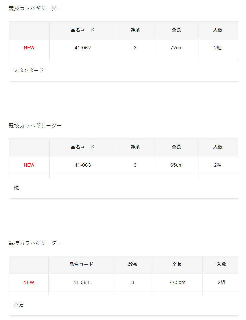Screen dimensions: 246x320
Task: Click 全長 header above 65cm
Action: coord(176,147)
